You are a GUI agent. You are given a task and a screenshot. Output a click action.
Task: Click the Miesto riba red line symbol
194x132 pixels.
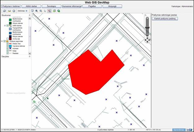[10, 44]
